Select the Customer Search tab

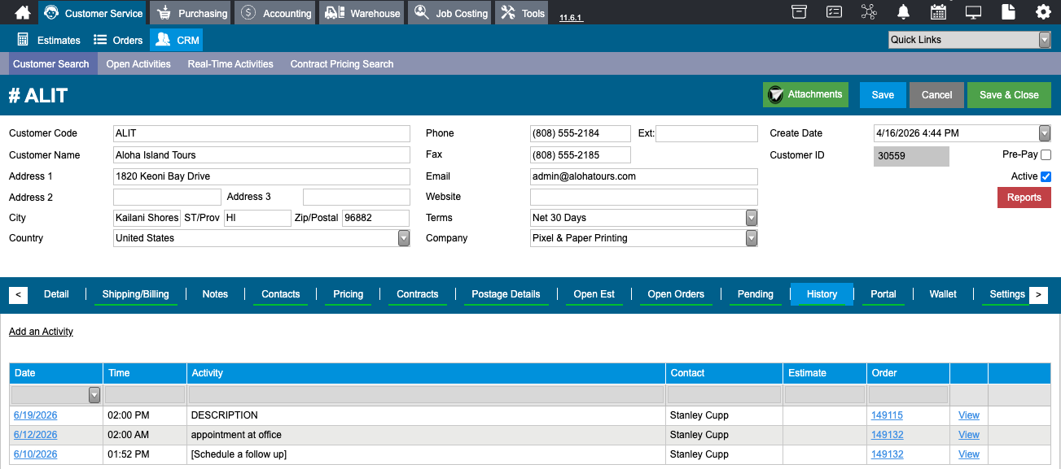point(51,64)
